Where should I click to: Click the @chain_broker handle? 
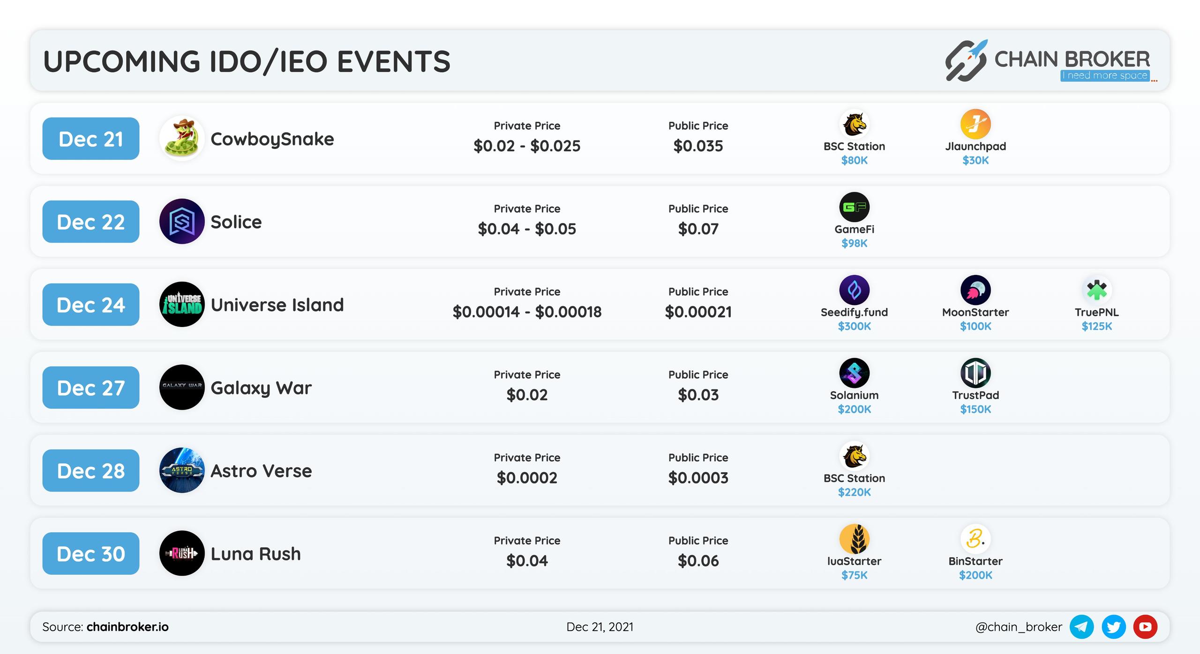[x=1019, y=627]
